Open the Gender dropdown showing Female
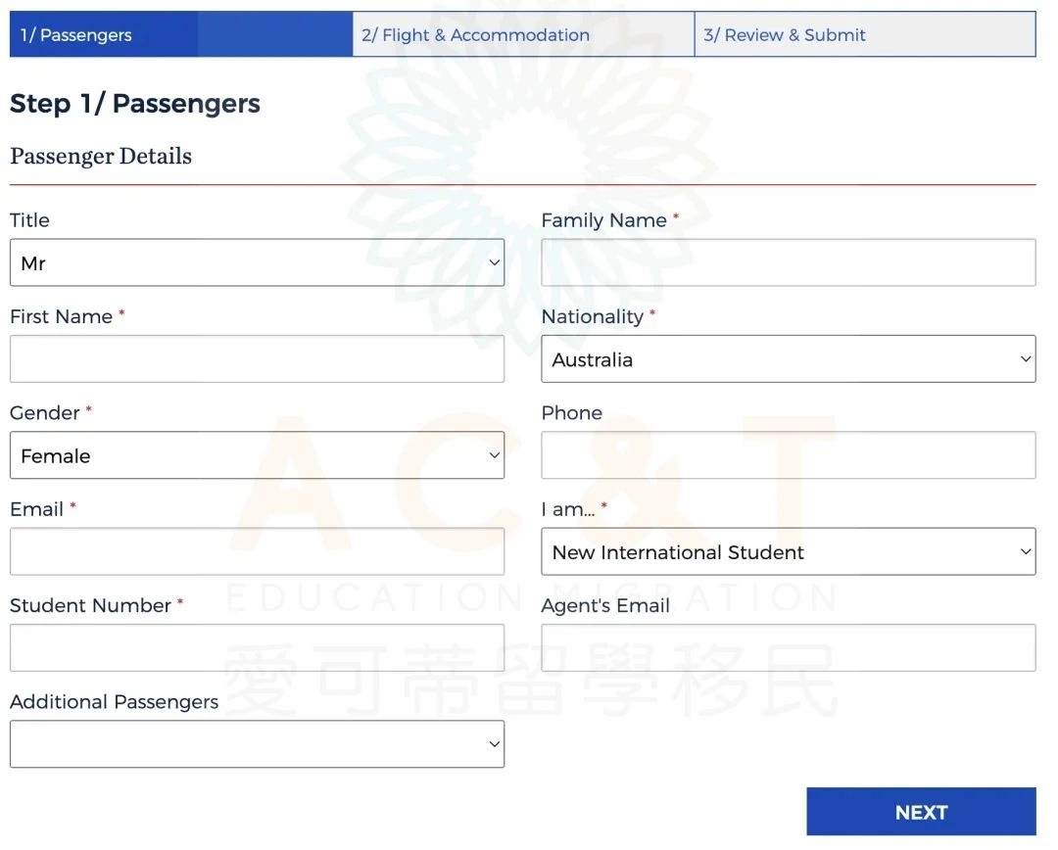Image resolution: width=1058 pixels, height=850 pixels. pyautogui.click(x=257, y=455)
